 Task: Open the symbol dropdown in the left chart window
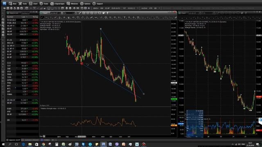[59, 13]
